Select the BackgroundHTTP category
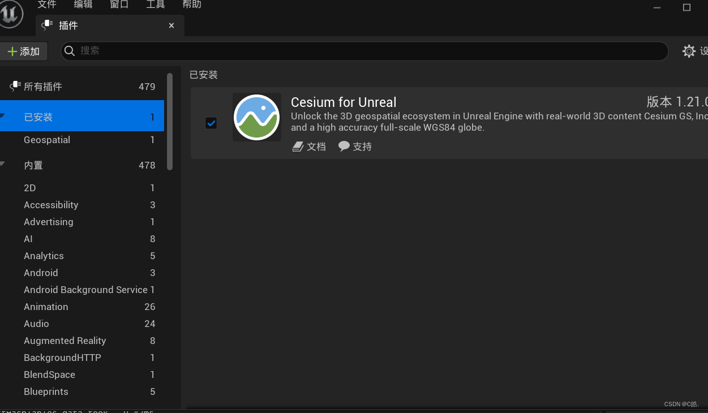The height and width of the screenshot is (413, 708). point(82,358)
